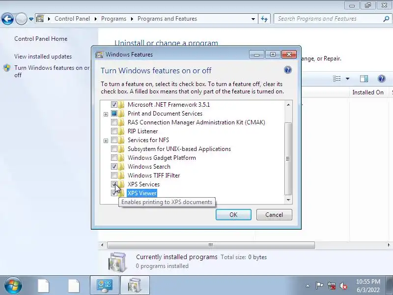Screen dimensions: 393x295
Task: Click the address bar refresh button
Action: coord(264,19)
